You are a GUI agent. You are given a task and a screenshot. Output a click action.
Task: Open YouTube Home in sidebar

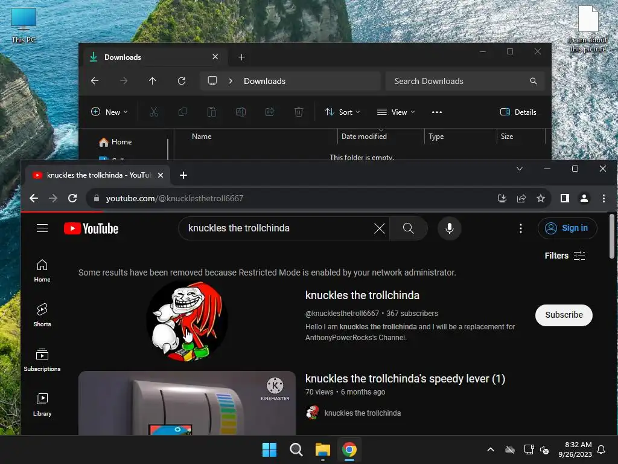[x=42, y=271]
